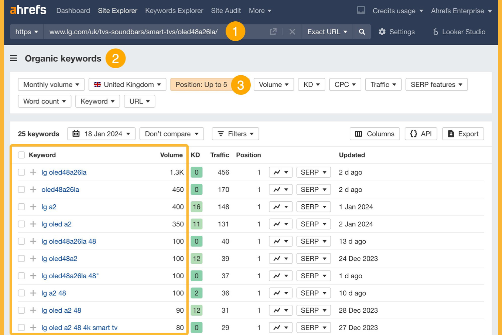Screen dimensions: 502x335
Task: Click the Filters button above the table
Action: 235,134
